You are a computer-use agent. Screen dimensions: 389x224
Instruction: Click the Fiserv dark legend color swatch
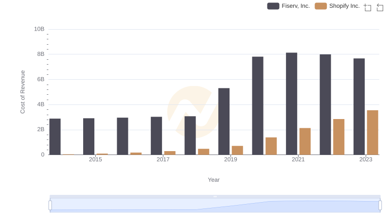pyautogui.click(x=273, y=6)
